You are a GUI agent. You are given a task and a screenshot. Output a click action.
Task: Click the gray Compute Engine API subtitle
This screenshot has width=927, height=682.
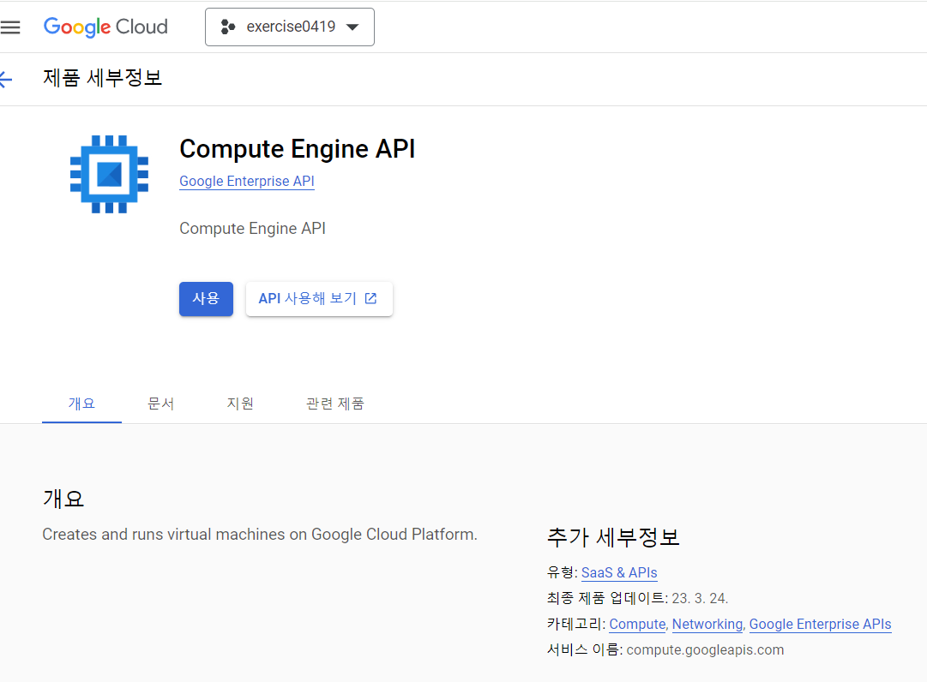[252, 229]
